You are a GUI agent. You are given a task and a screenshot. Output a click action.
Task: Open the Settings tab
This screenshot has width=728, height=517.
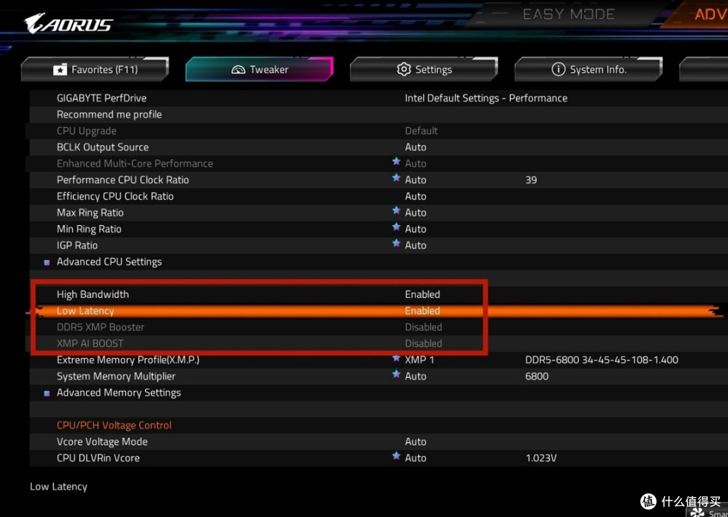[x=424, y=69]
